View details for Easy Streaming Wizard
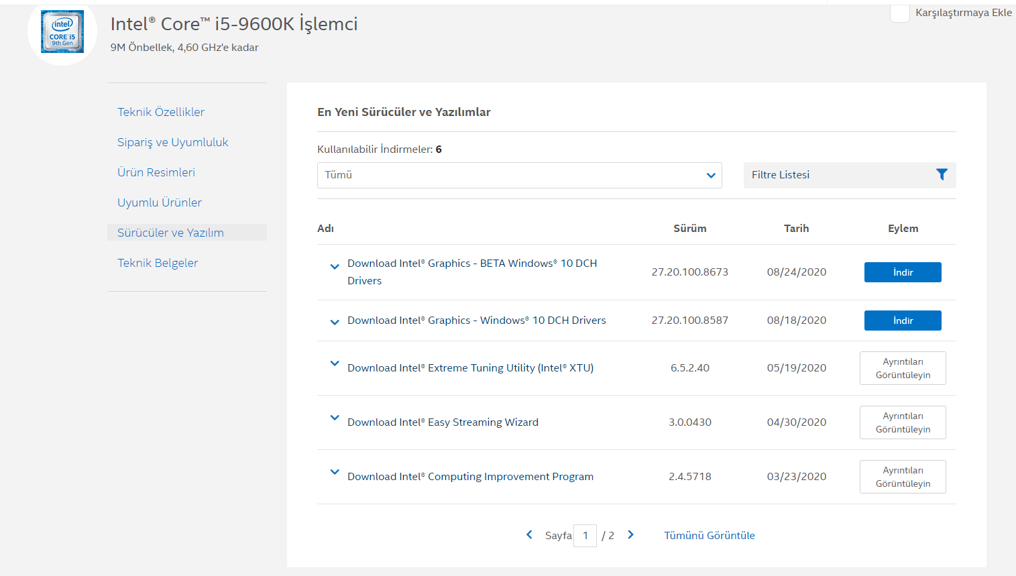 (903, 422)
